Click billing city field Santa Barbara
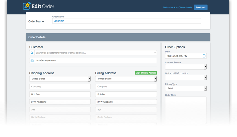Viewport: 237px width, 137px height. (x=126, y=117)
